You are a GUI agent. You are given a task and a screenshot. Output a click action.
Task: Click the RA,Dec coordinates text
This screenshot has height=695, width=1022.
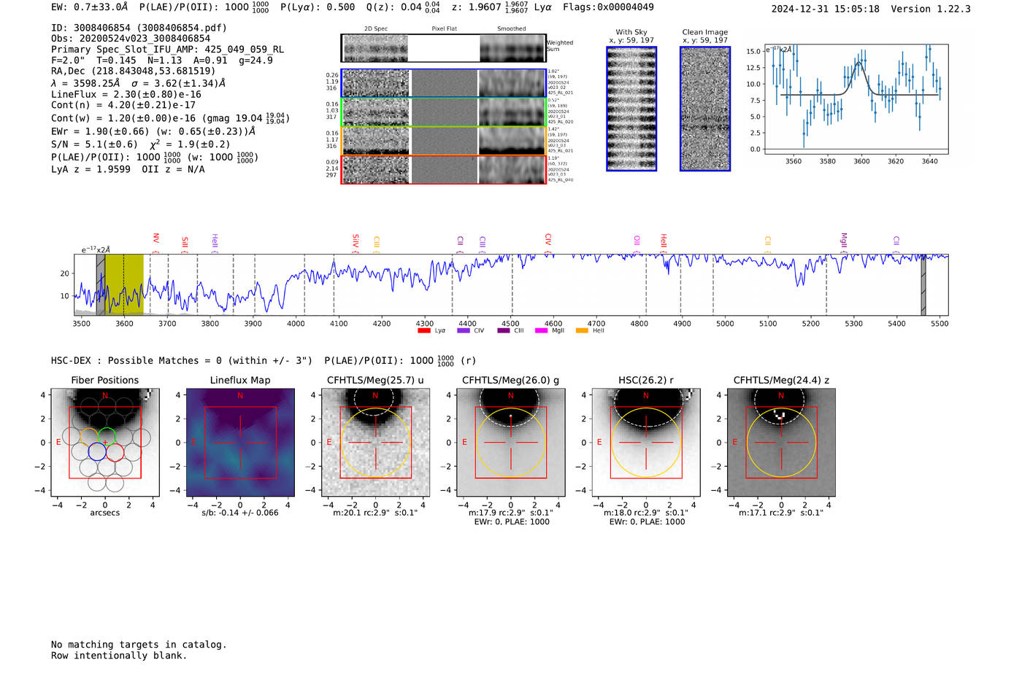tap(134, 71)
